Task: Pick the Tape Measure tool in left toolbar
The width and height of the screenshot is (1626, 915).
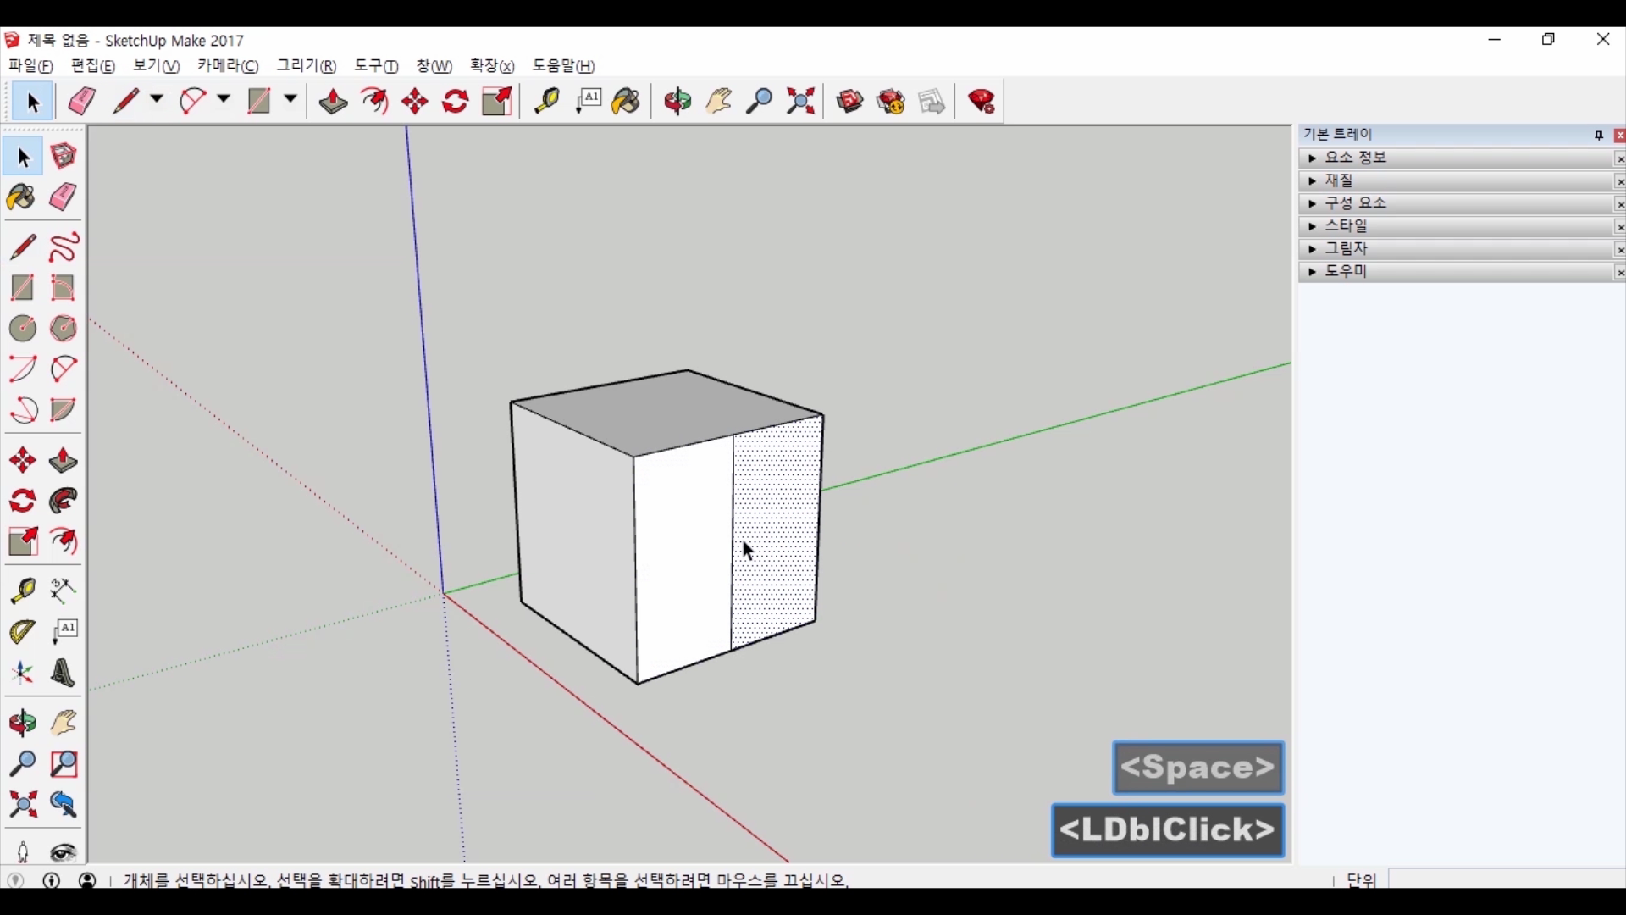Action: coord(22,591)
